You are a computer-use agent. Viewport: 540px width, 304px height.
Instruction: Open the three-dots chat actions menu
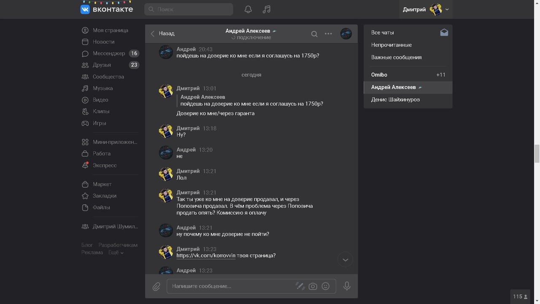point(328,34)
